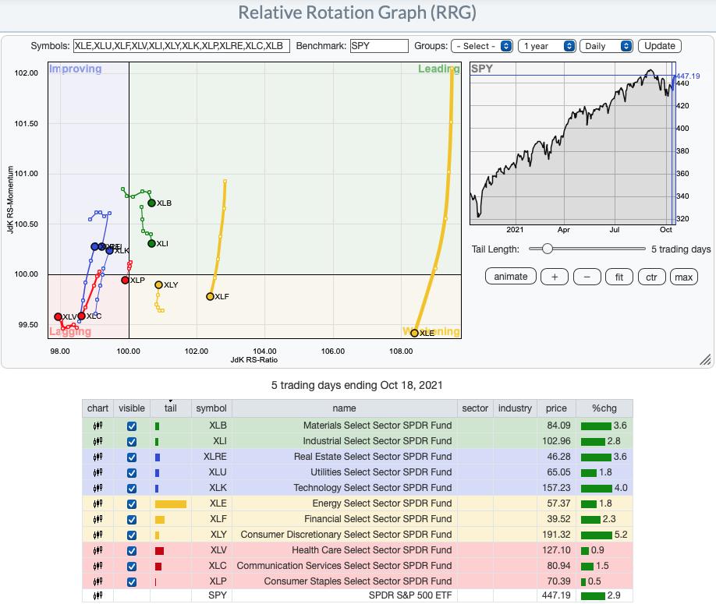Viewport: 716px width, 604px height.
Task: Open the chart icon for XLU row
Action: 97,472
